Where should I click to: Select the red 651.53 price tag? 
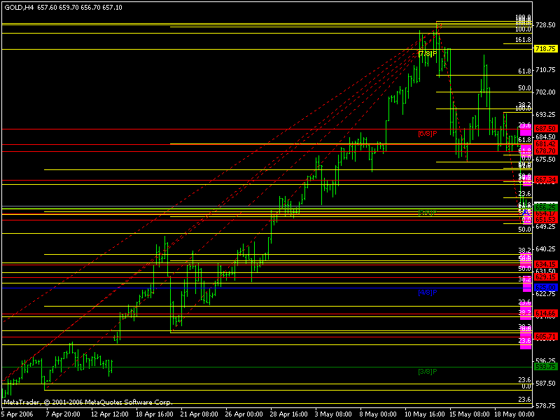coord(545,220)
